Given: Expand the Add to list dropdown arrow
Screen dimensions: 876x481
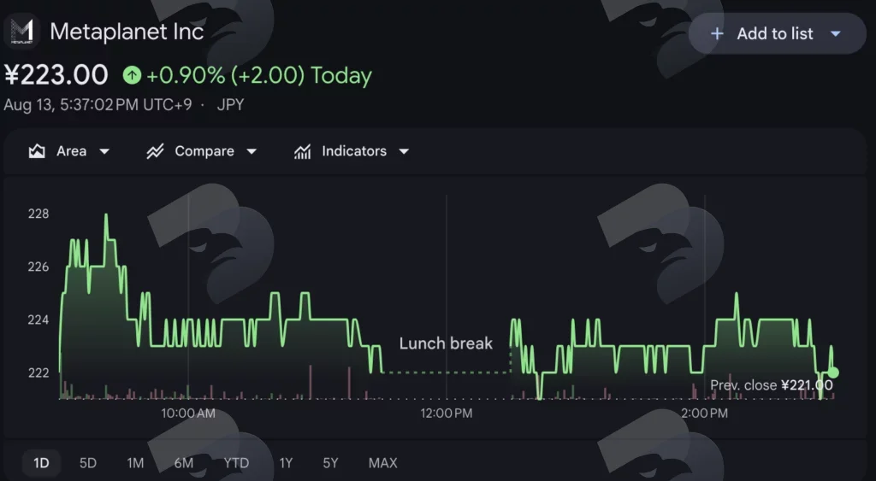Looking at the screenshot, I should tap(836, 34).
